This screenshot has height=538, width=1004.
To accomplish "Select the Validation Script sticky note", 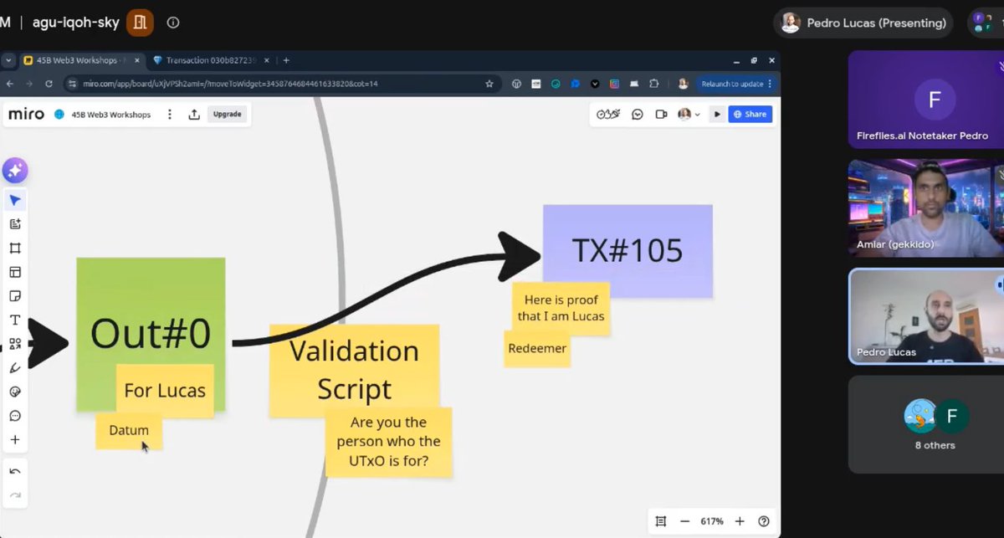I will coord(355,369).
